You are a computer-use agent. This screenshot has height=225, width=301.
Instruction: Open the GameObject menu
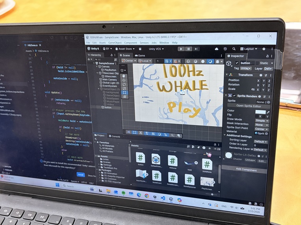(115, 43)
